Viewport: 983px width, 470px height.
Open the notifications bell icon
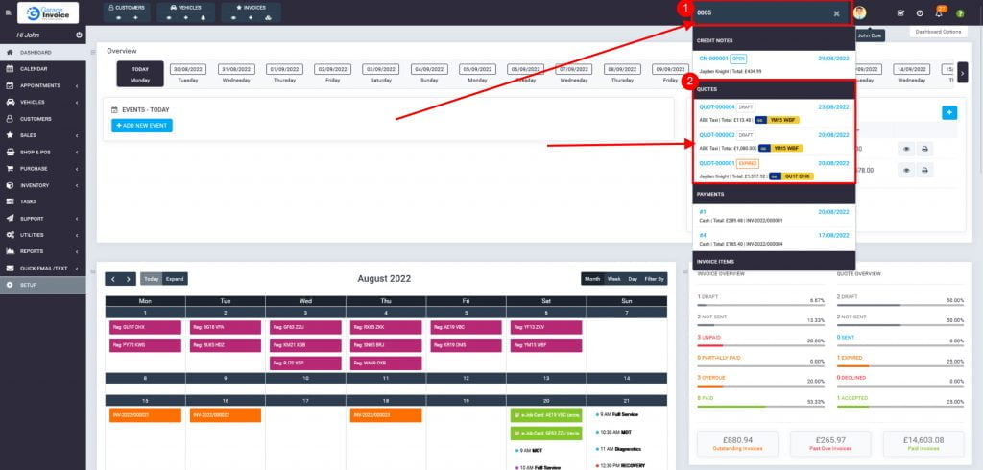pyautogui.click(x=939, y=13)
